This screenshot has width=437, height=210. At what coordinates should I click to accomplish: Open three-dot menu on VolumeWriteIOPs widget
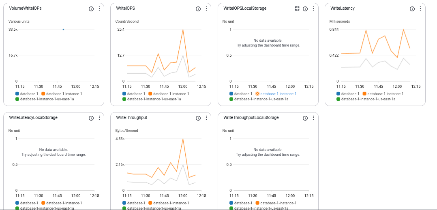(99, 8)
